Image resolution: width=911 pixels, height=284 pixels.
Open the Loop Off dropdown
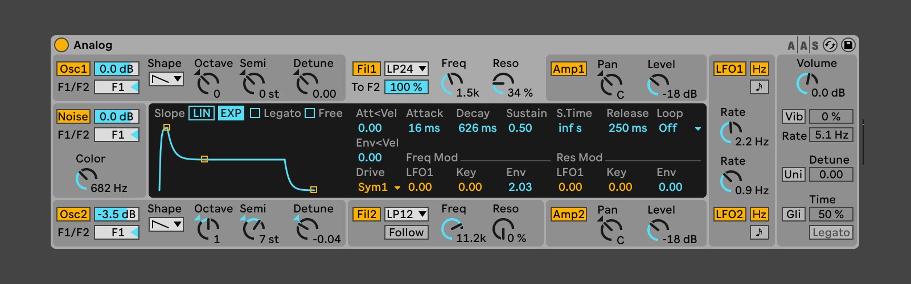(x=680, y=128)
